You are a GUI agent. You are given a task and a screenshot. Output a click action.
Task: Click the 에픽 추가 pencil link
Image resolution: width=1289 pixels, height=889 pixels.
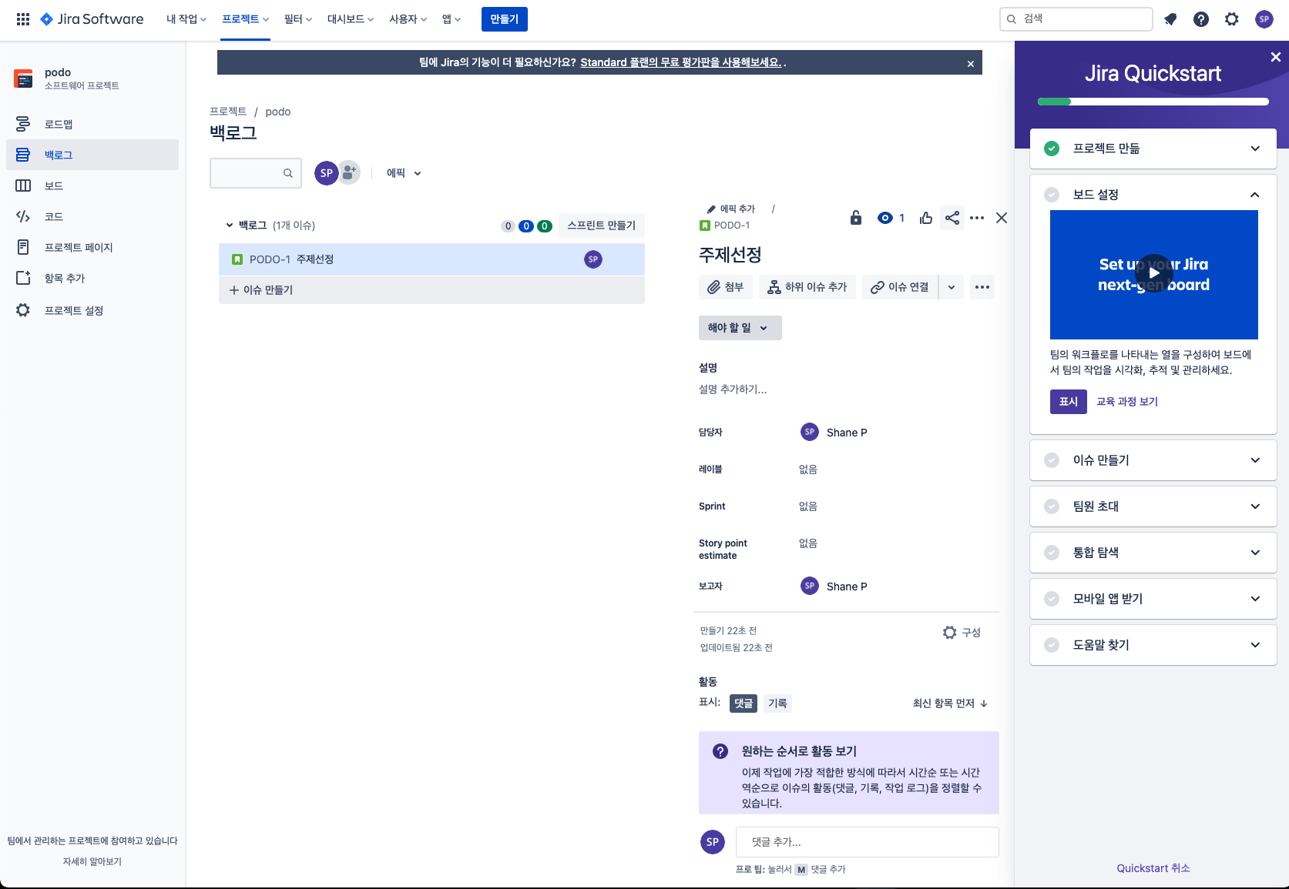click(731, 209)
